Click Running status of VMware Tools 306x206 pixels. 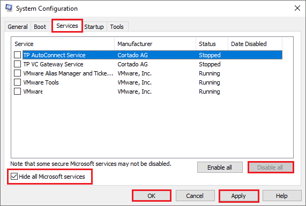point(210,82)
